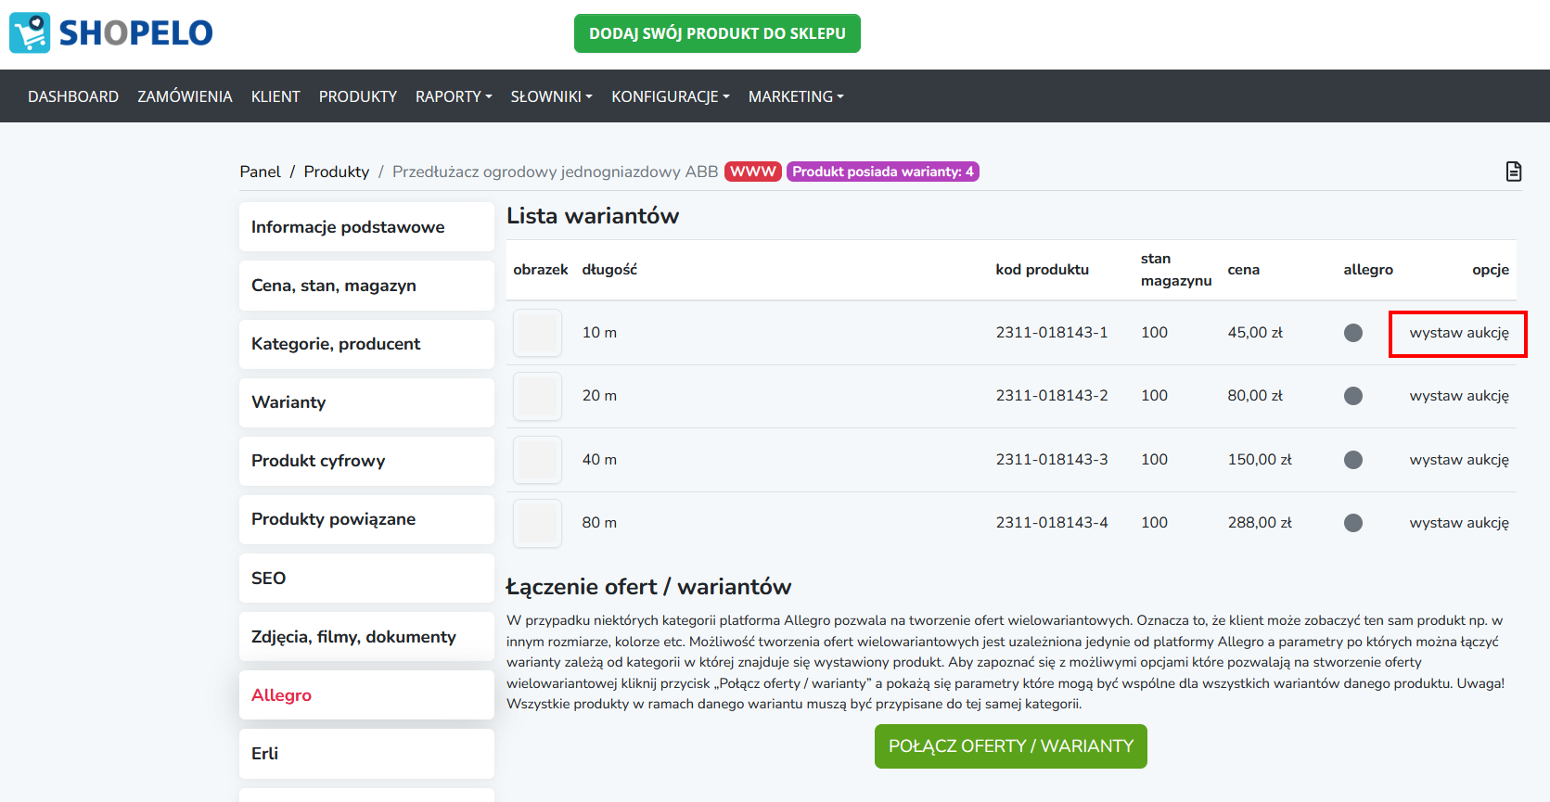The height and width of the screenshot is (802, 1550).
Task: Click the długość column header
Action: click(609, 270)
